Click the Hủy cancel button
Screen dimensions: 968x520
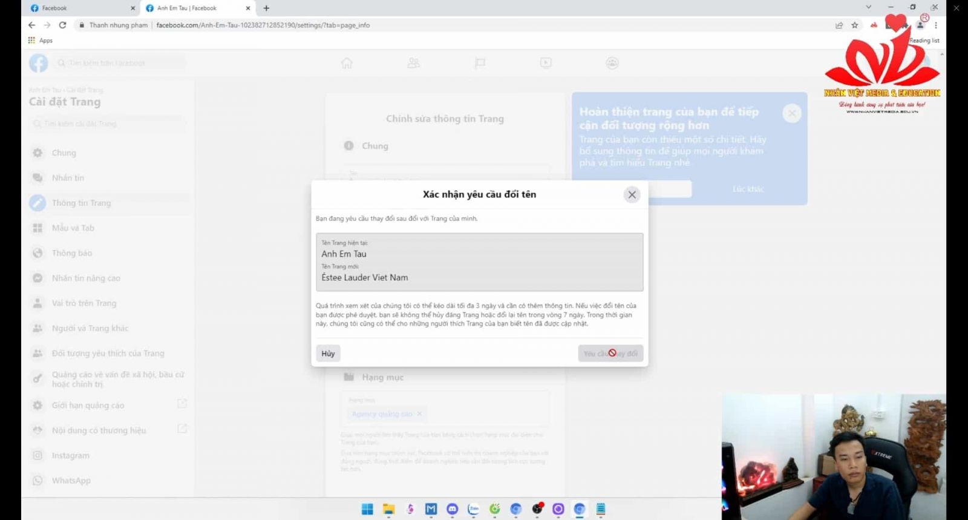point(328,354)
